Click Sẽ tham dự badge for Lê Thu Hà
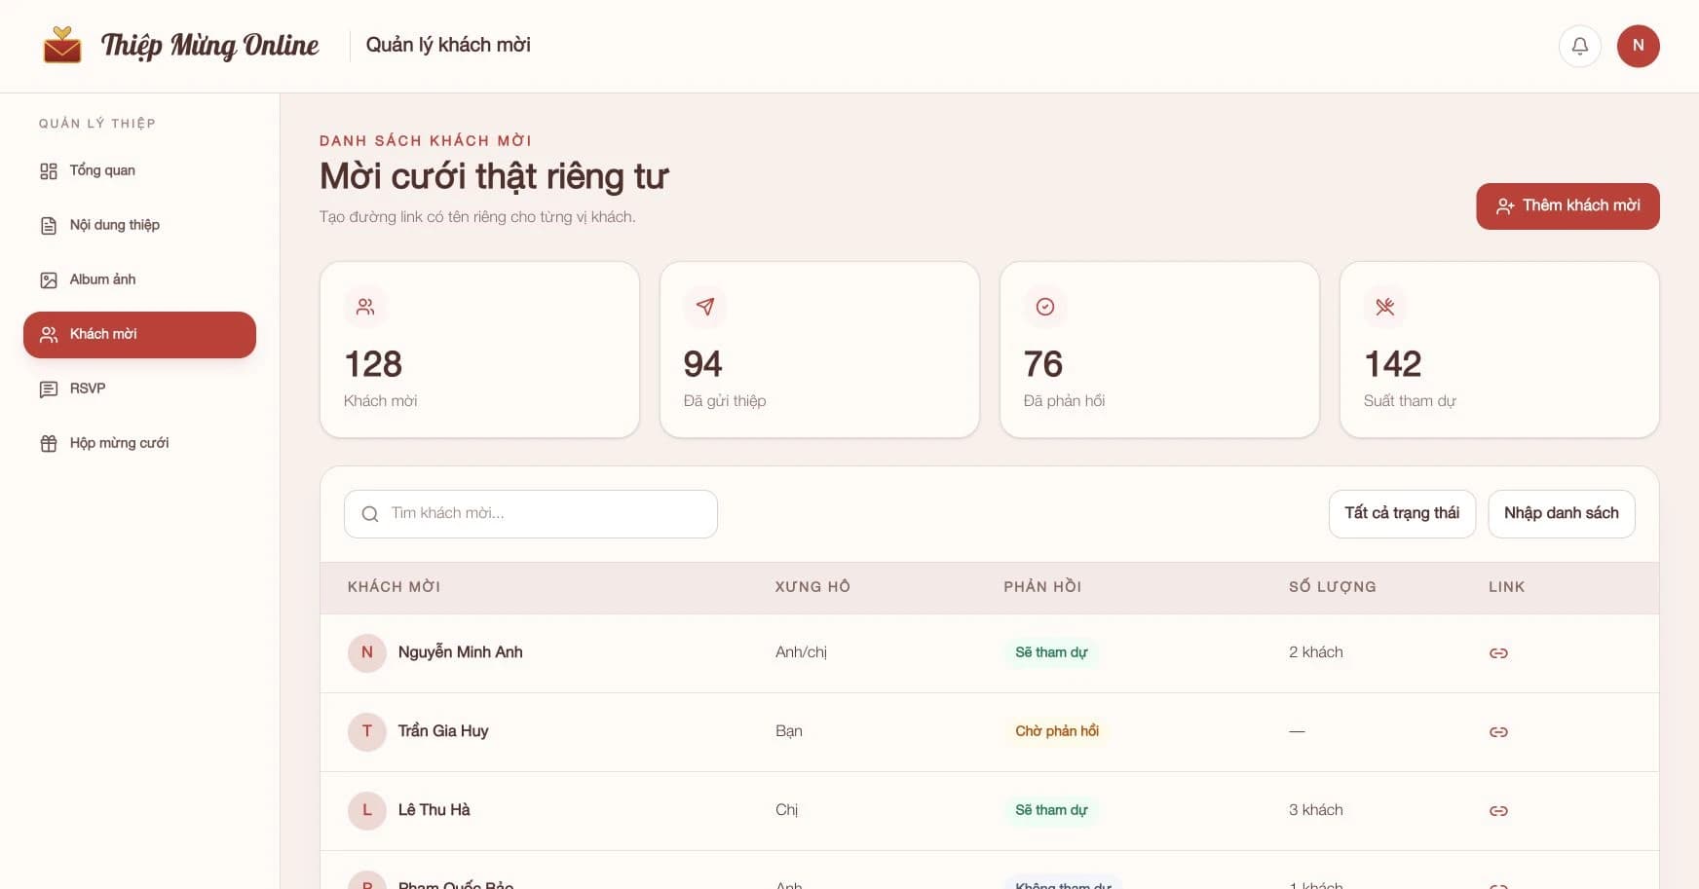Screen dimensions: 1699x889 (x=1051, y=810)
